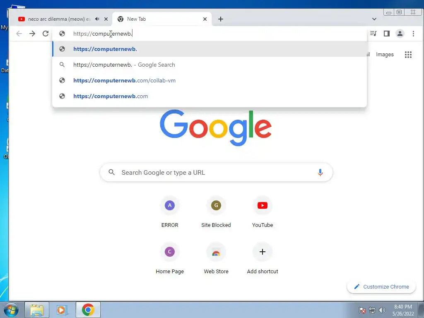
Task: Open the Google apps grid
Action: [x=408, y=54]
